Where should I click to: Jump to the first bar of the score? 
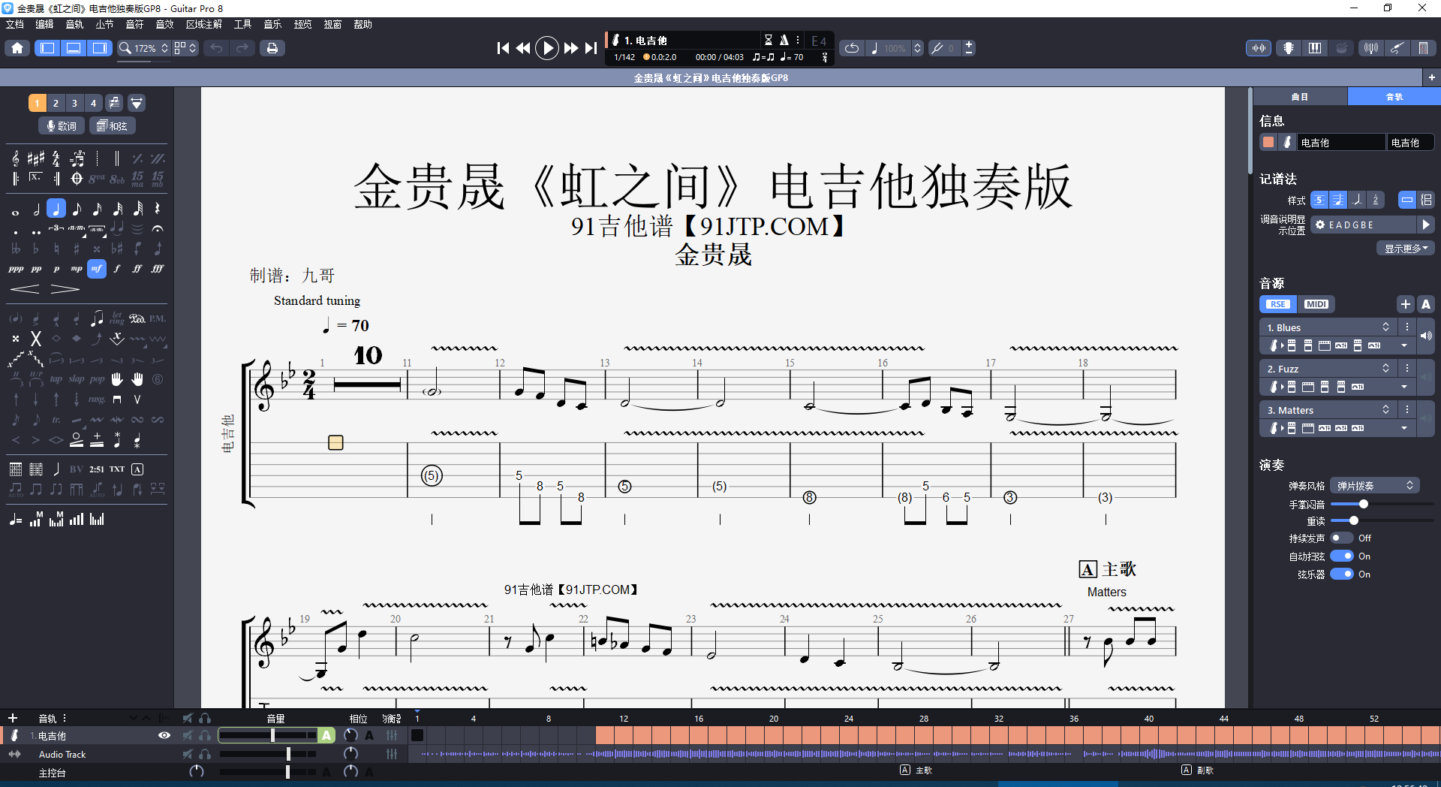click(503, 48)
